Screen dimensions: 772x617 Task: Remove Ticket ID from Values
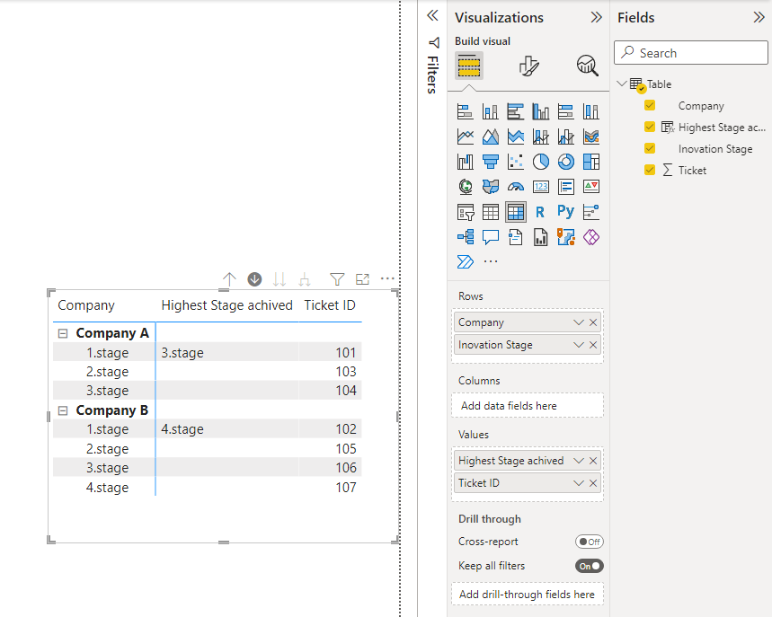(x=593, y=483)
